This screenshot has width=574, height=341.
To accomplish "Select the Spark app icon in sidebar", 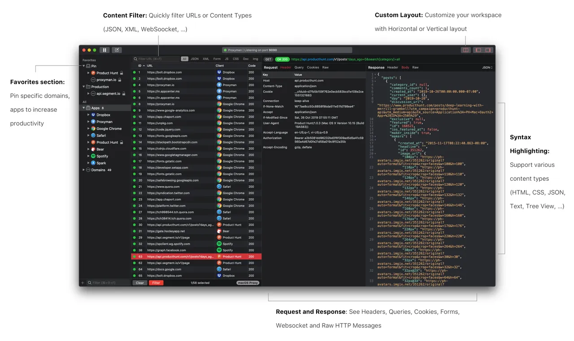I will (93, 163).
